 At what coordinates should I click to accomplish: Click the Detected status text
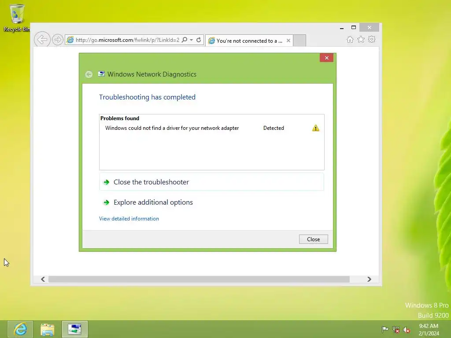coord(274,128)
